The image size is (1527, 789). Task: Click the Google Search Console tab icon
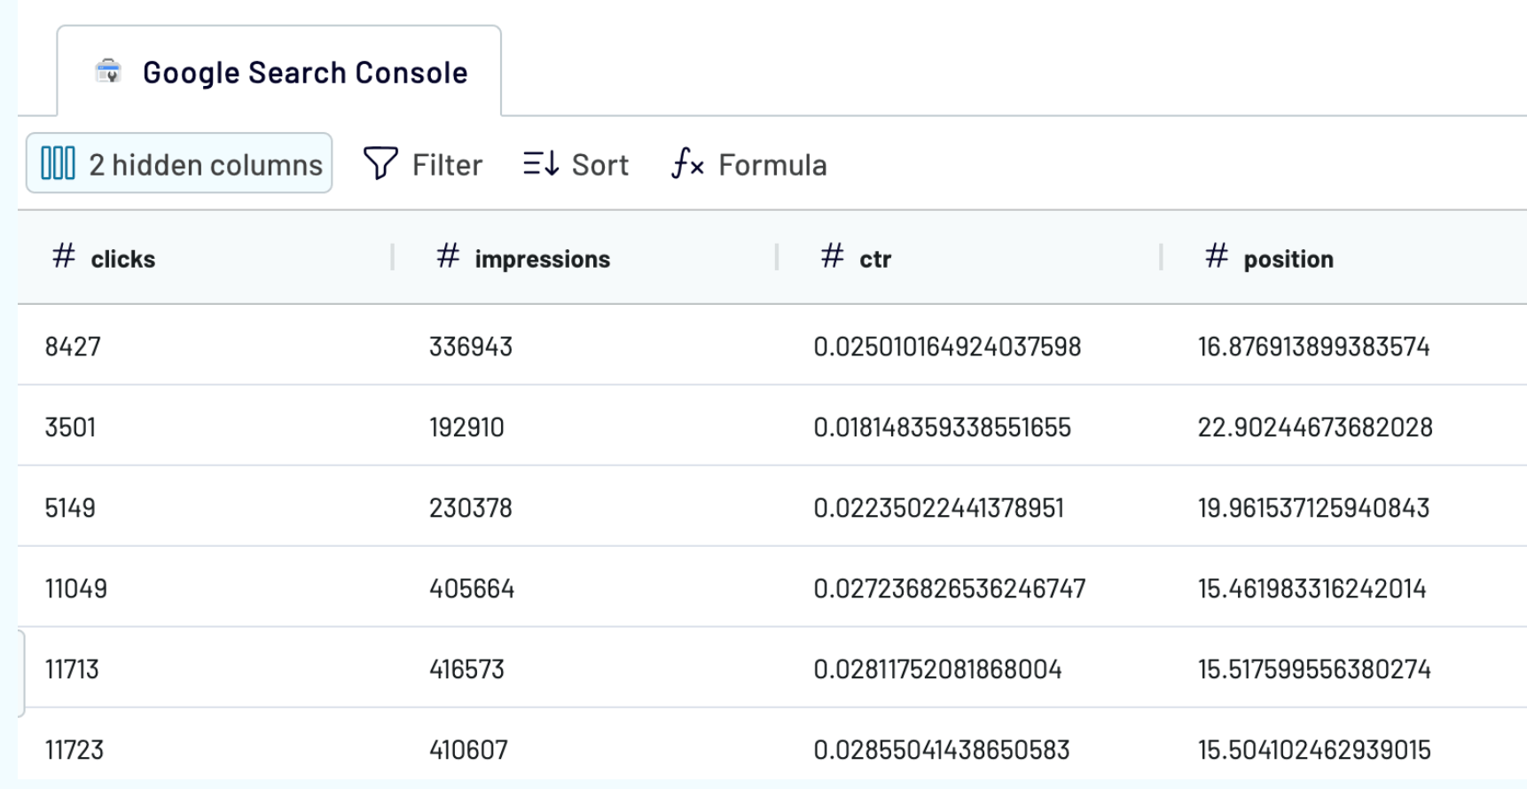click(x=108, y=72)
